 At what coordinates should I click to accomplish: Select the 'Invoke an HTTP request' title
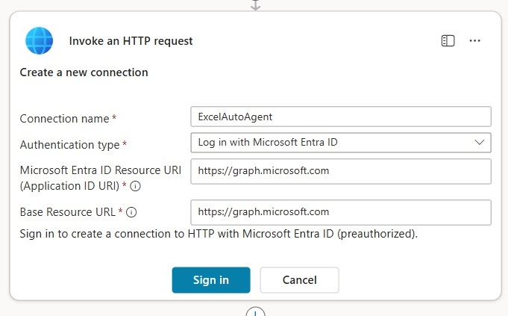[131, 41]
